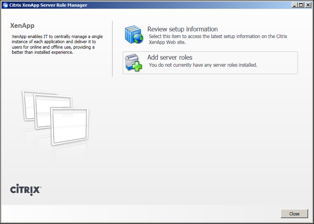314x224 pixels.
Task: Click the books and globe setup icon
Action: click(x=134, y=35)
